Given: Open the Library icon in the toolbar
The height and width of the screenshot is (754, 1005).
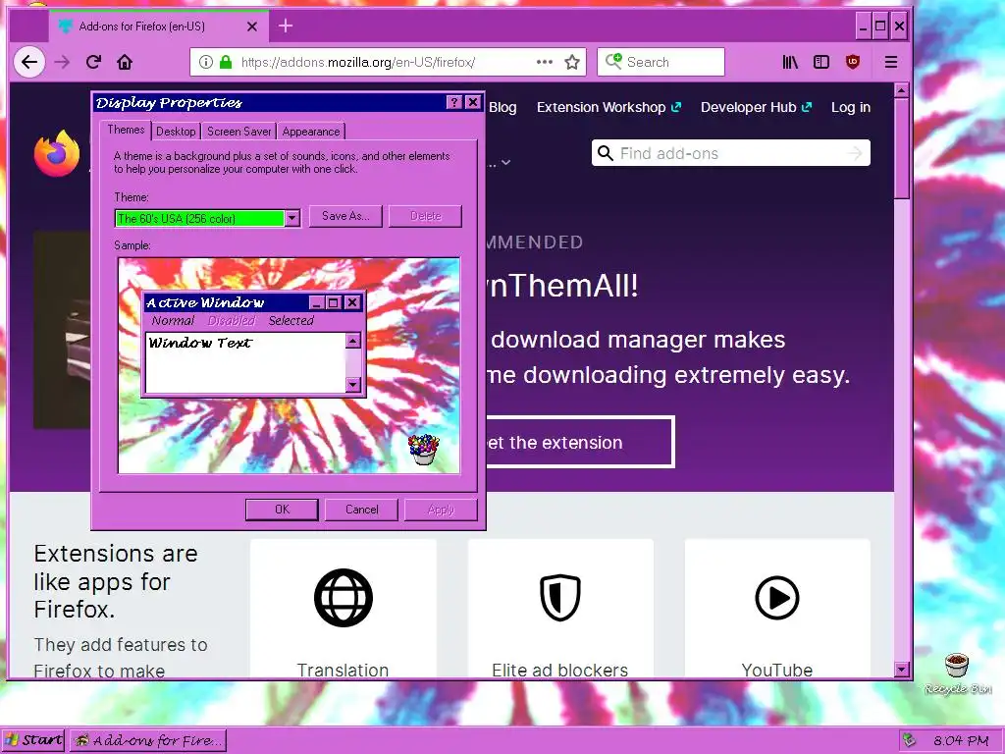Looking at the screenshot, I should click(790, 62).
